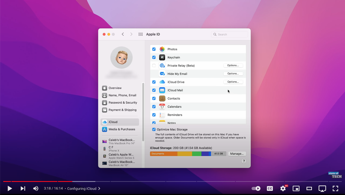The image size is (345, 195).
Task: Click the 3:18 / 16:14 time display
Action: coord(53,188)
